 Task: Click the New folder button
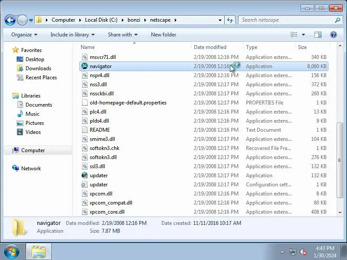pyautogui.click(x=164, y=35)
